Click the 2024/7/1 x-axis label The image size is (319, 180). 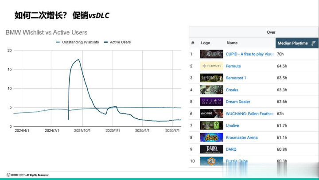pyautogui.click(x=52, y=130)
